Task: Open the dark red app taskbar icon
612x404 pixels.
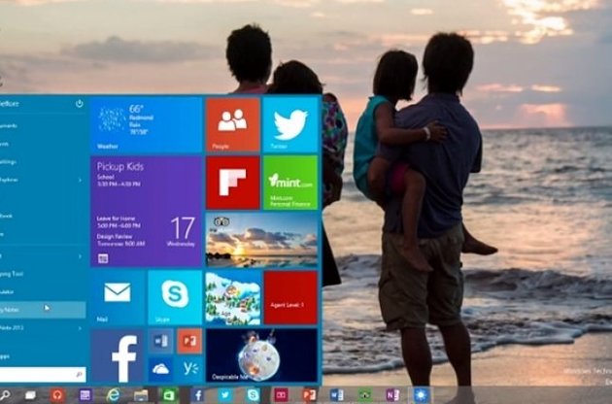Action: point(281,395)
